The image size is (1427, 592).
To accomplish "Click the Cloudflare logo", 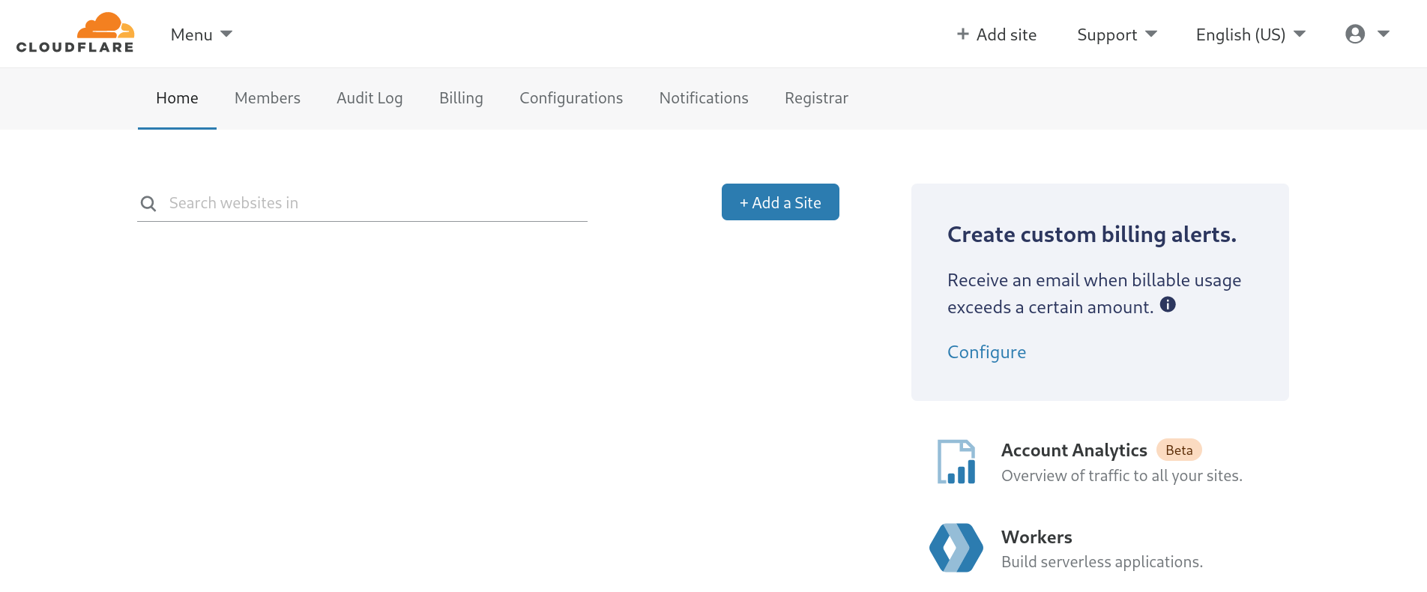I will click(x=75, y=33).
